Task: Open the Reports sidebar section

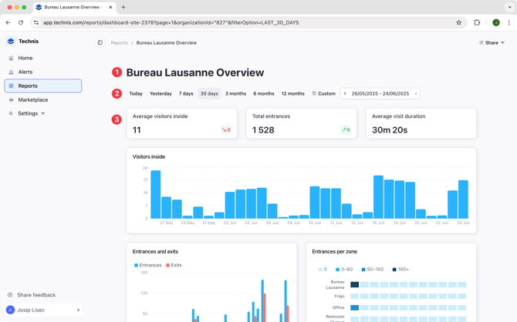Action: pyautogui.click(x=28, y=86)
